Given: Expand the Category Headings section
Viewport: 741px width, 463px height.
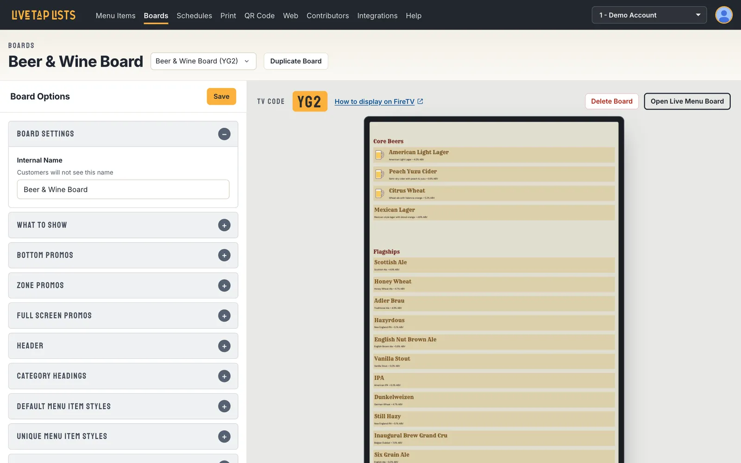Looking at the screenshot, I should [224, 376].
